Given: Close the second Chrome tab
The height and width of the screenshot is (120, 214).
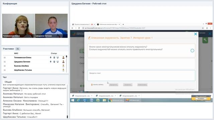Looking at the screenshot, I should (119, 24).
